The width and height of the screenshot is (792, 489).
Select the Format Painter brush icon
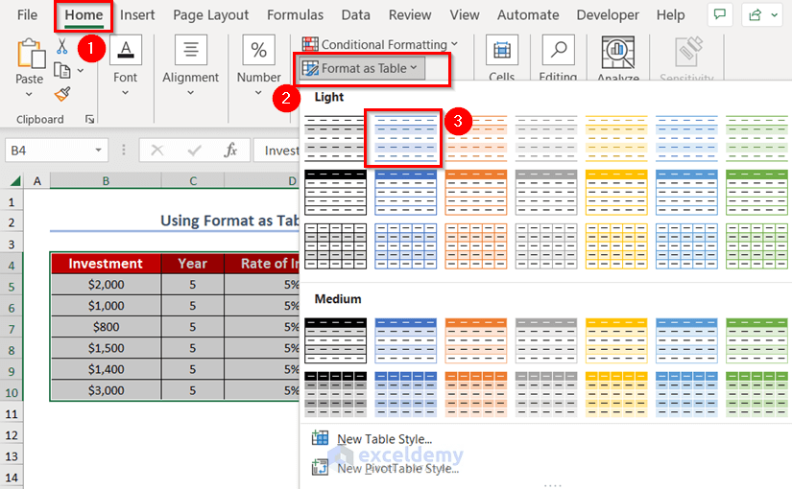(x=62, y=94)
